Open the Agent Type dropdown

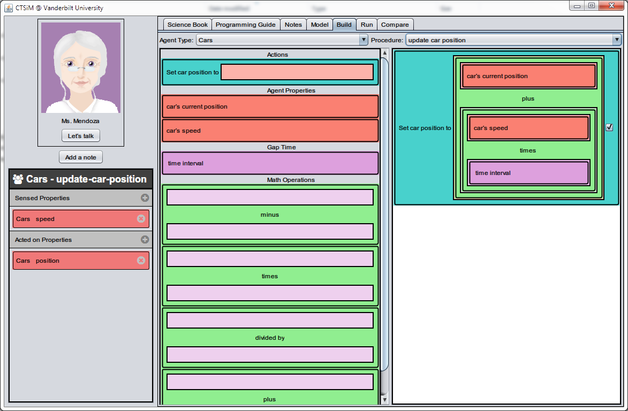pyautogui.click(x=364, y=39)
